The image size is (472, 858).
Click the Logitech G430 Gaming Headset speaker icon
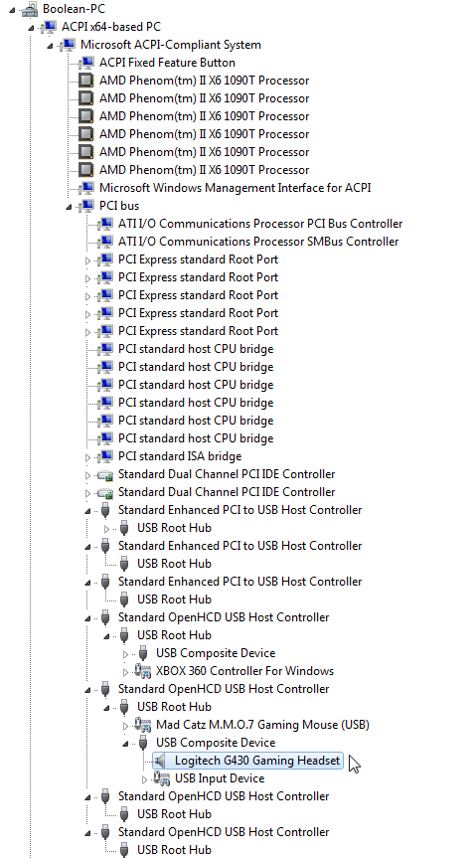[160, 761]
